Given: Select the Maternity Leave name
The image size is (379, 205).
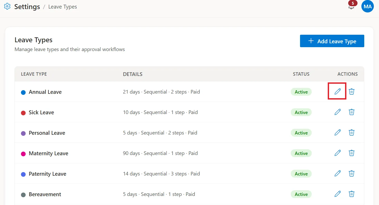Looking at the screenshot, I should point(48,153).
